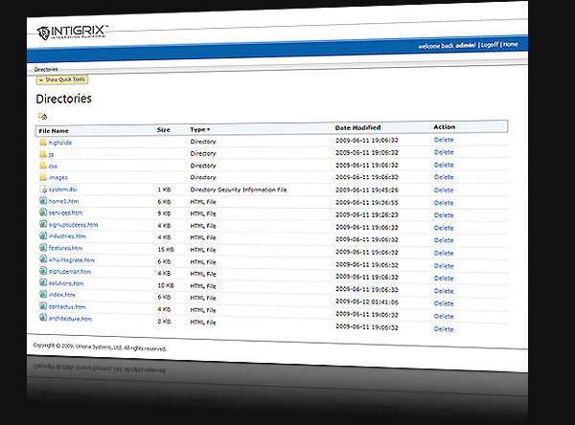Open the images directory link
The height and width of the screenshot is (425, 575).
tap(57, 178)
